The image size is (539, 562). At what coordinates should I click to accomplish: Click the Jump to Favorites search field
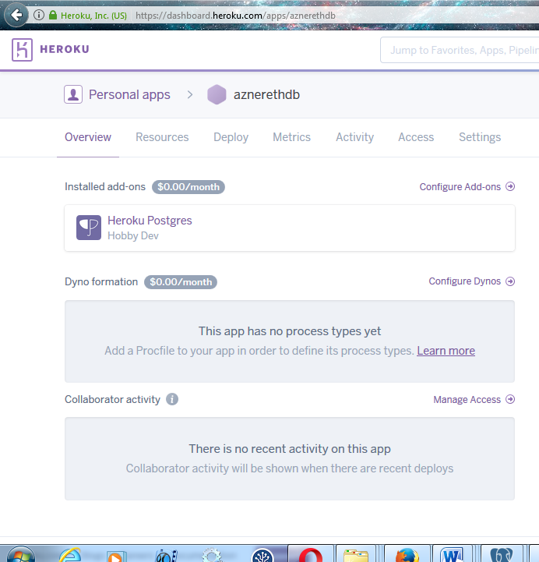(x=460, y=50)
